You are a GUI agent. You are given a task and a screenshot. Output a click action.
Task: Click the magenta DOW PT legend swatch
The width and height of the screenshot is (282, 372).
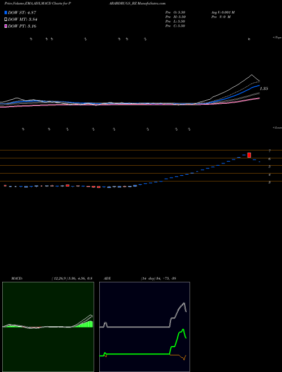pos(6,26)
